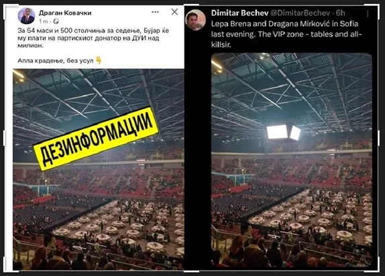Click the tweet text mentioning Lepa Brena
Viewport: 385px width, 276px height.
pos(286,34)
